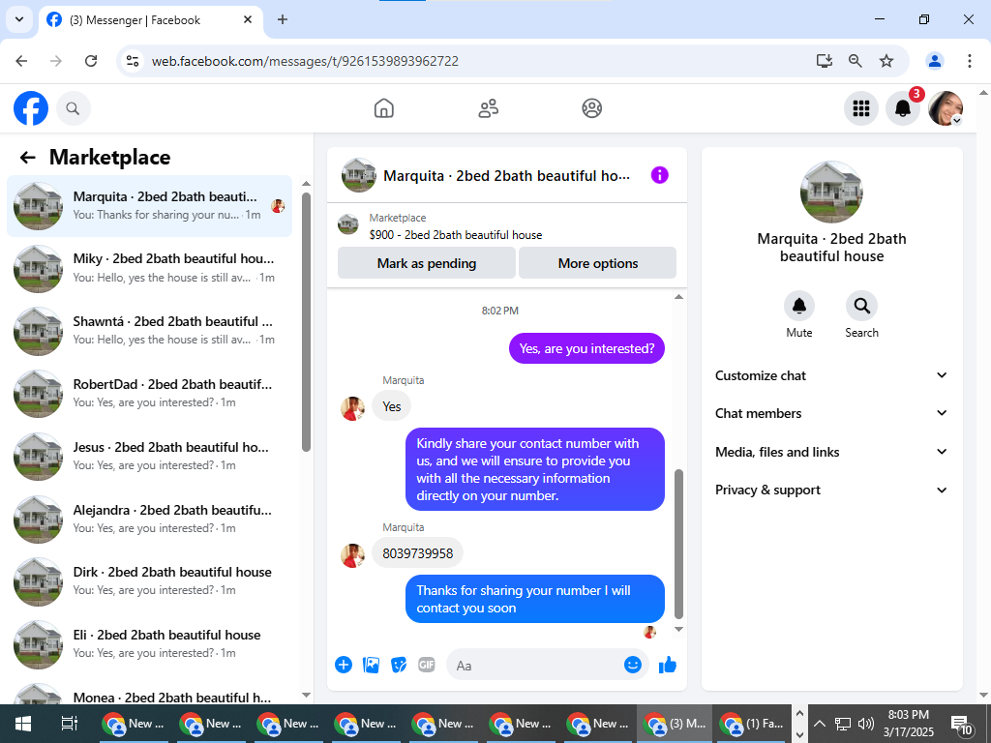Screen dimensions: 991x743
Task: Open Chrome three-dot menu
Action: pyautogui.click(x=969, y=61)
